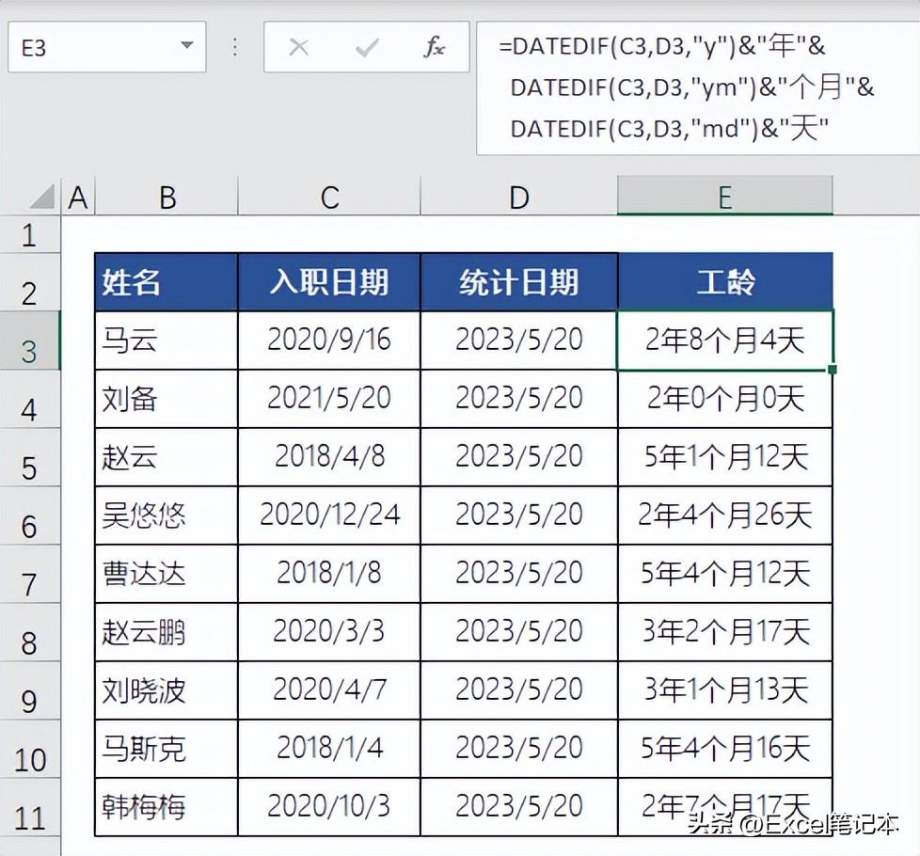Select the cell showing 2年0个月0天
Screen dimensions: 920x856
[x=725, y=399]
